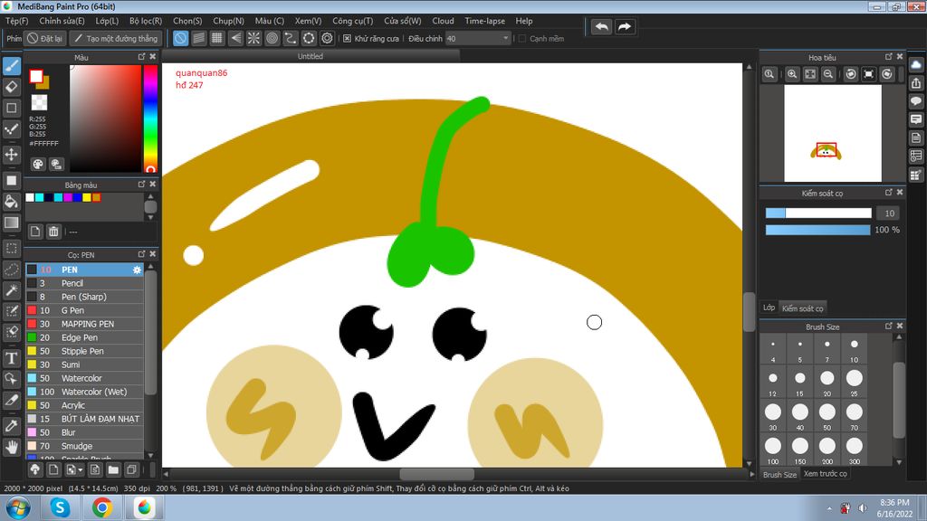The height and width of the screenshot is (521, 927).
Task: Enable radial snap guide
Action: click(x=253, y=38)
